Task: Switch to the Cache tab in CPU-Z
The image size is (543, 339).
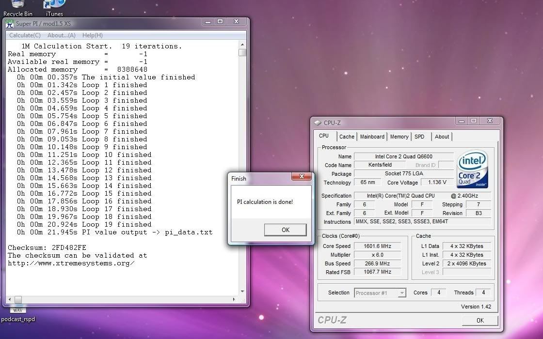Action: click(x=347, y=137)
